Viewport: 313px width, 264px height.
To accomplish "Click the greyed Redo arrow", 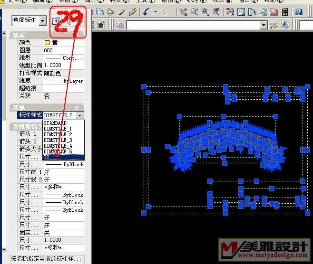I will (163, 12).
